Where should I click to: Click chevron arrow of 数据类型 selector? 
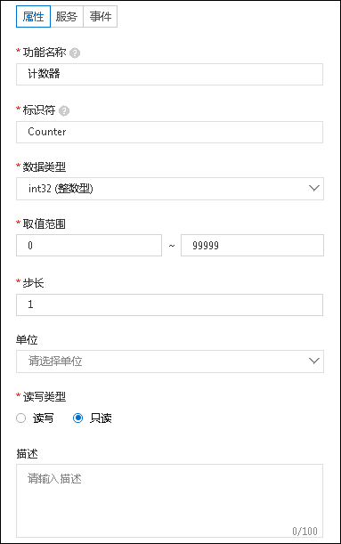pyautogui.click(x=314, y=189)
